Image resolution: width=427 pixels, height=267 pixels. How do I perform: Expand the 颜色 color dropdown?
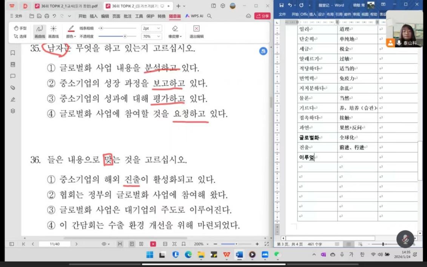[71, 37]
